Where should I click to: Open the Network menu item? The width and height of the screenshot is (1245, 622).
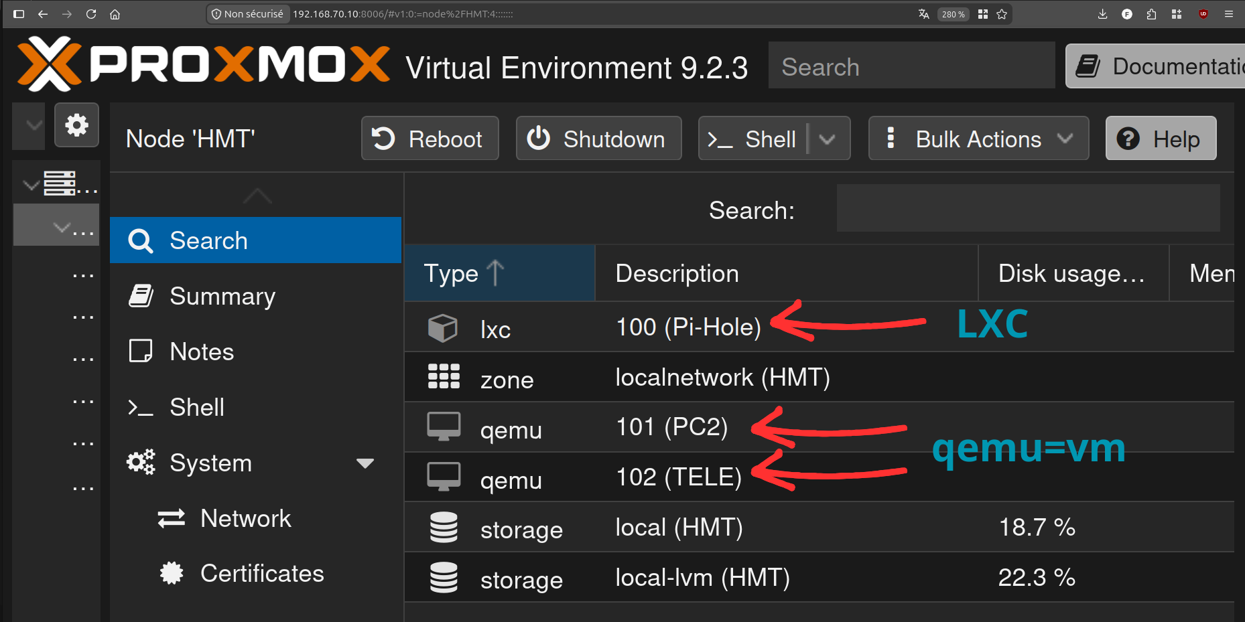click(255, 518)
